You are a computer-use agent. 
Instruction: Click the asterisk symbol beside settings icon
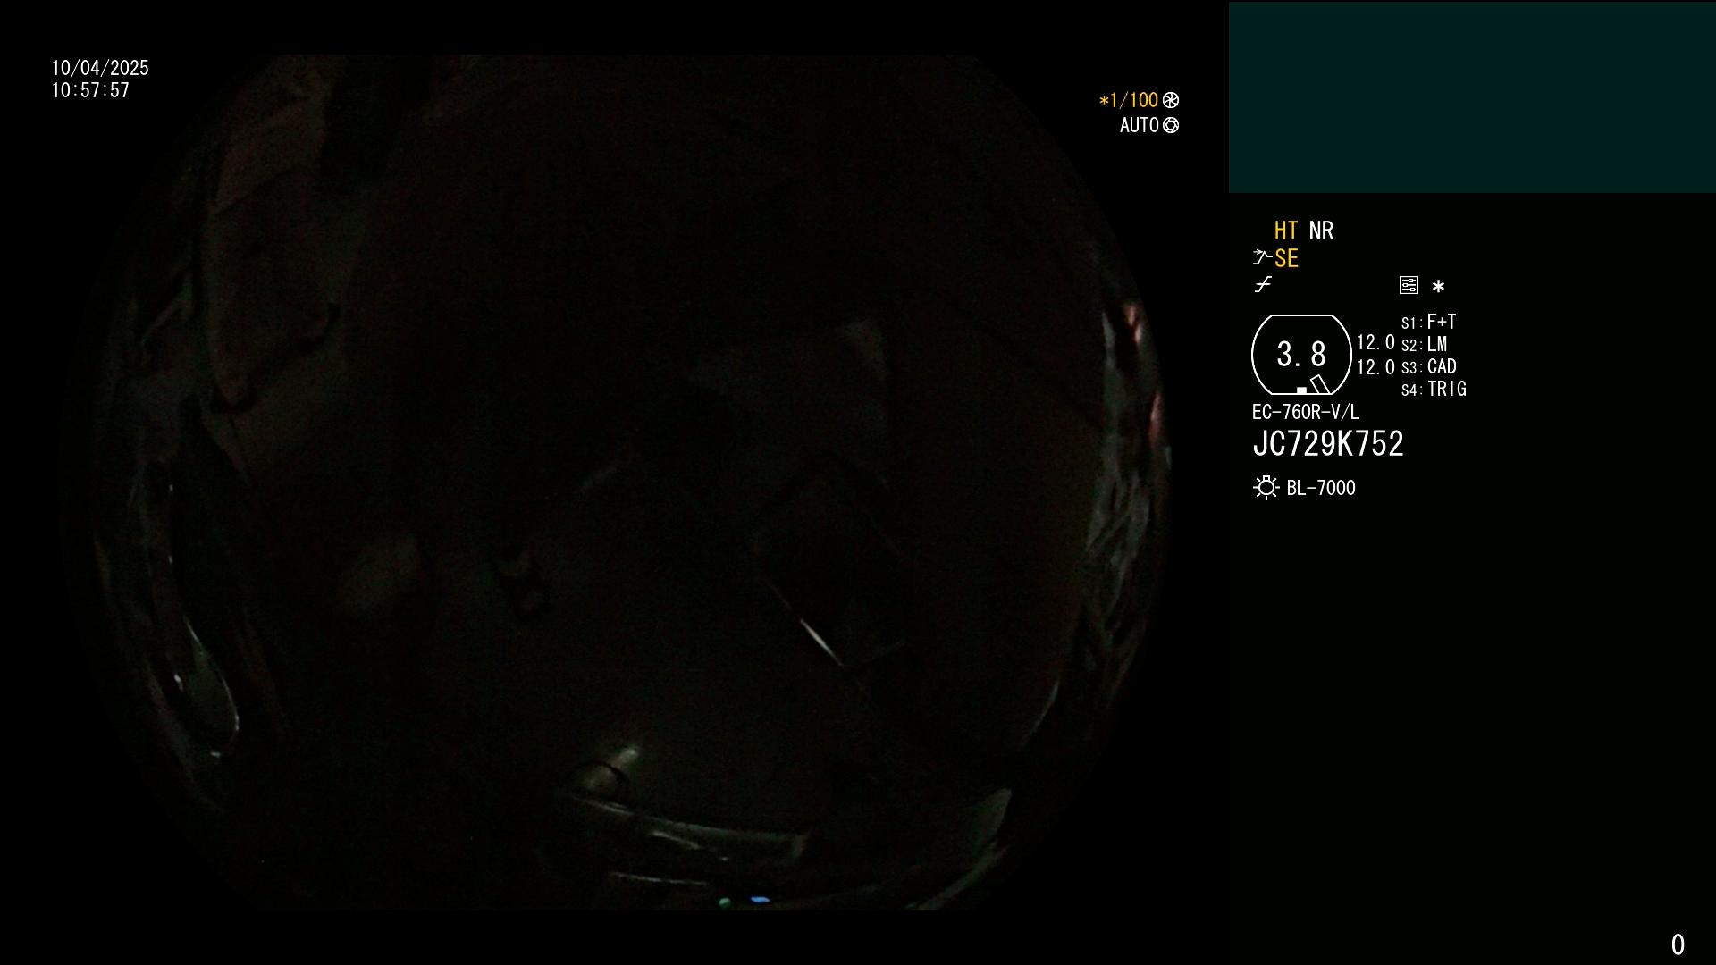(1438, 286)
